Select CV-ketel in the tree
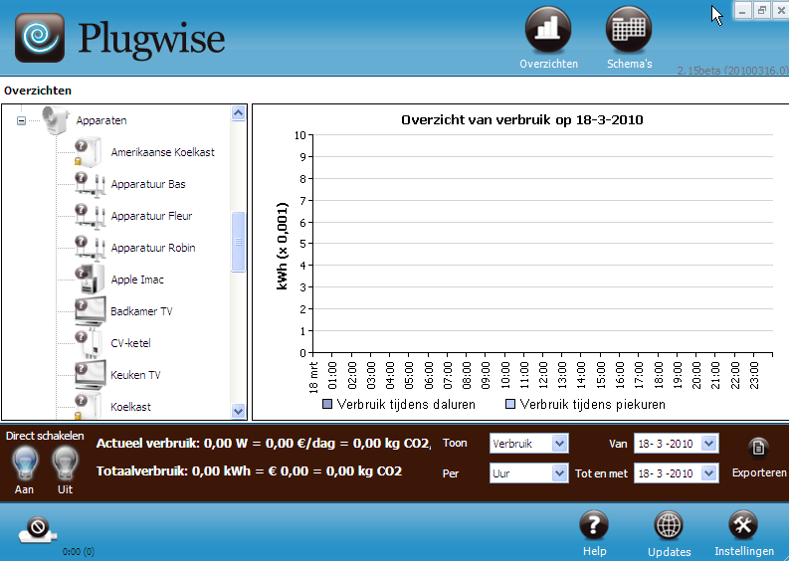Image resolution: width=789 pixels, height=561 pixels. (x=130, y=343)
